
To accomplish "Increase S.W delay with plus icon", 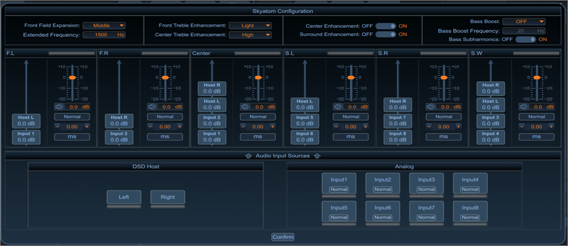I will (x=551, y=127).
